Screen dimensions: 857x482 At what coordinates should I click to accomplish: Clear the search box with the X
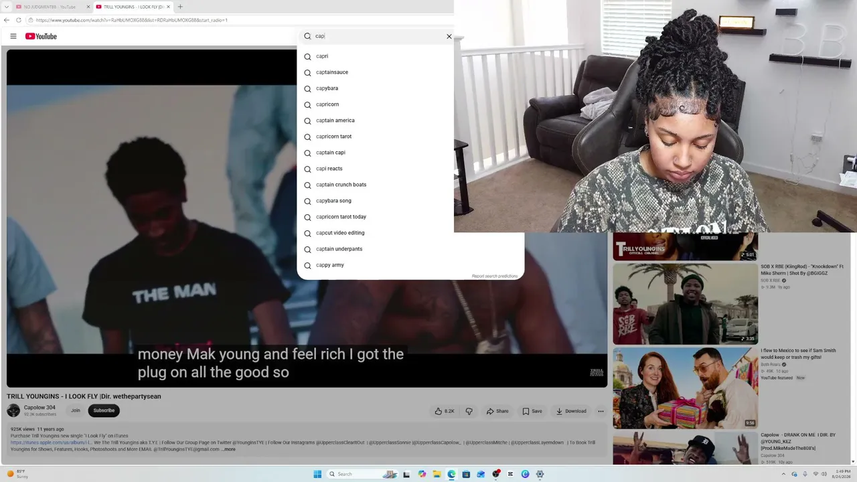(449, 36)
